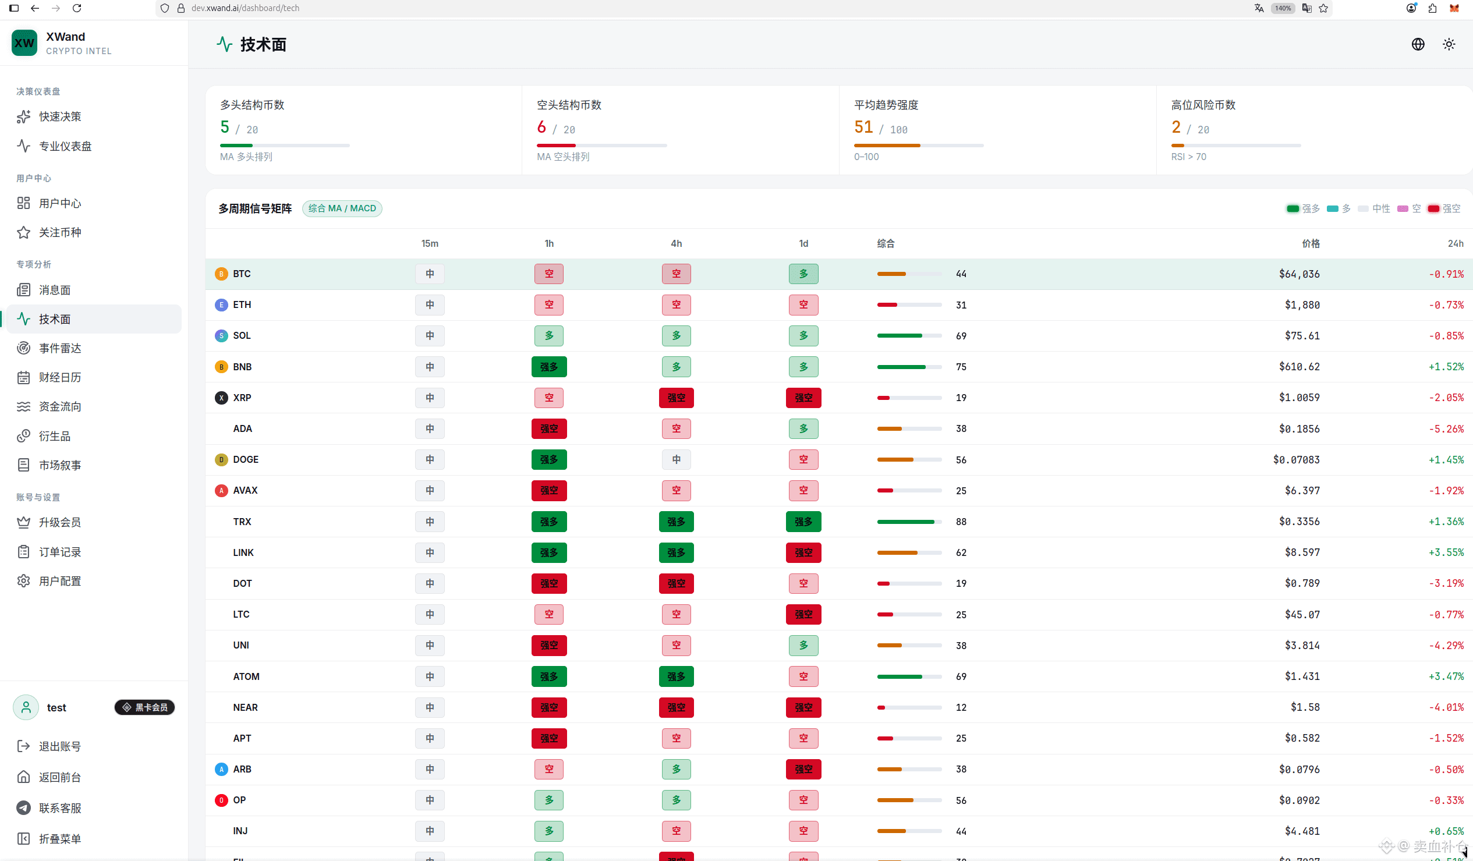Click the globe language icon
The height and width of the screenshot is (861, 1473).
(x=1418, y=44)
